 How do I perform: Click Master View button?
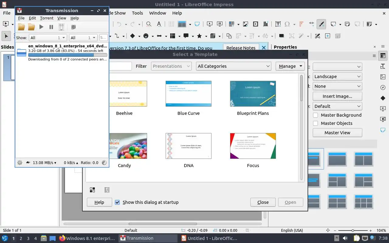(337, 133)
